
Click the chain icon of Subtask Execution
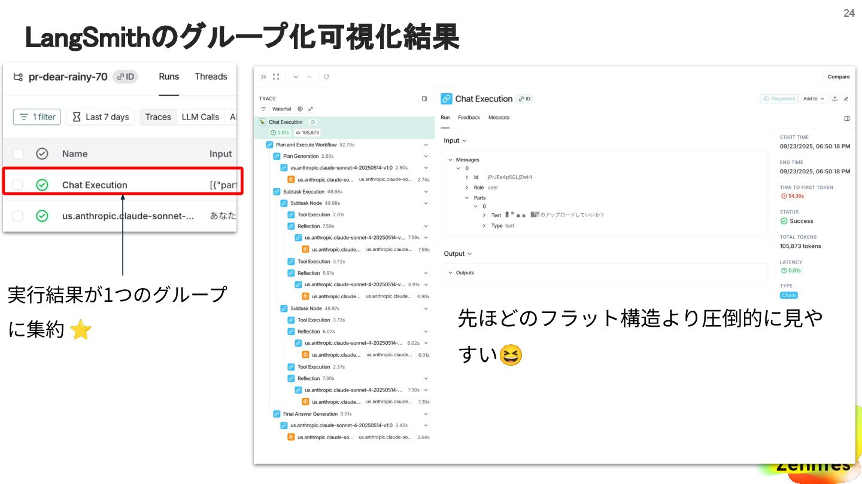[x=277, y=192]
